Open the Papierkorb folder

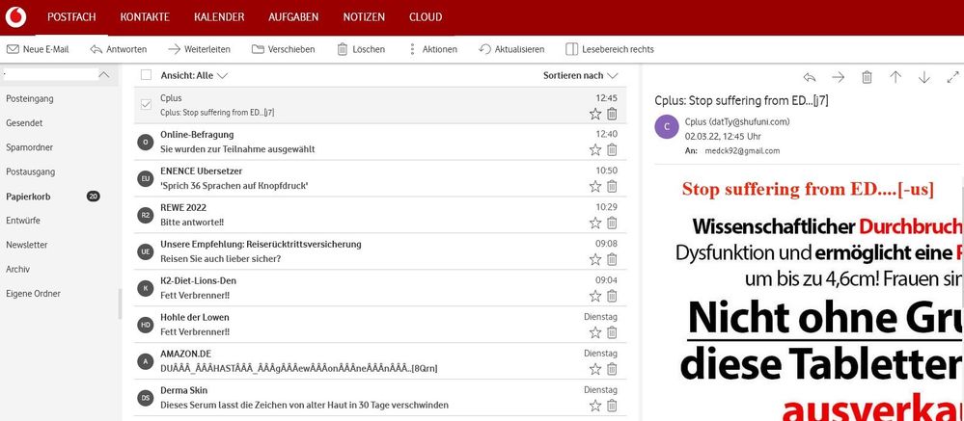(28, 197)
